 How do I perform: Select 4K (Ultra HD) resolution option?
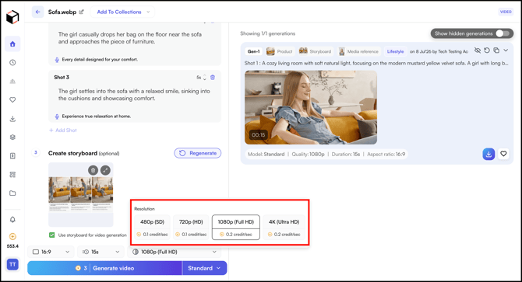coord(284,228)
